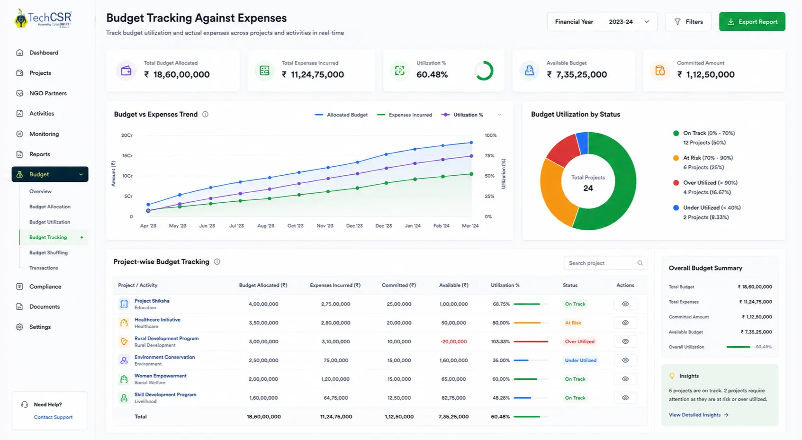Screen dimensions: 802x440
Task: Click the Compliance sidebar icon
Action: [19, 287]
